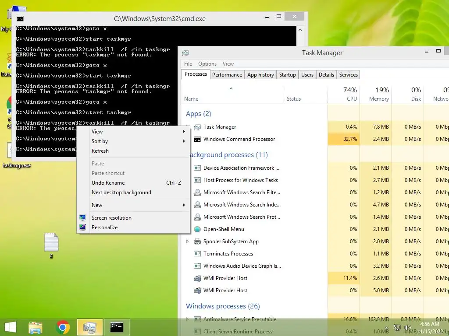This screenshot has height=336, width=449.
Task: Click the Microsoft Windows Search Filter icon
Action: point(197,192)
